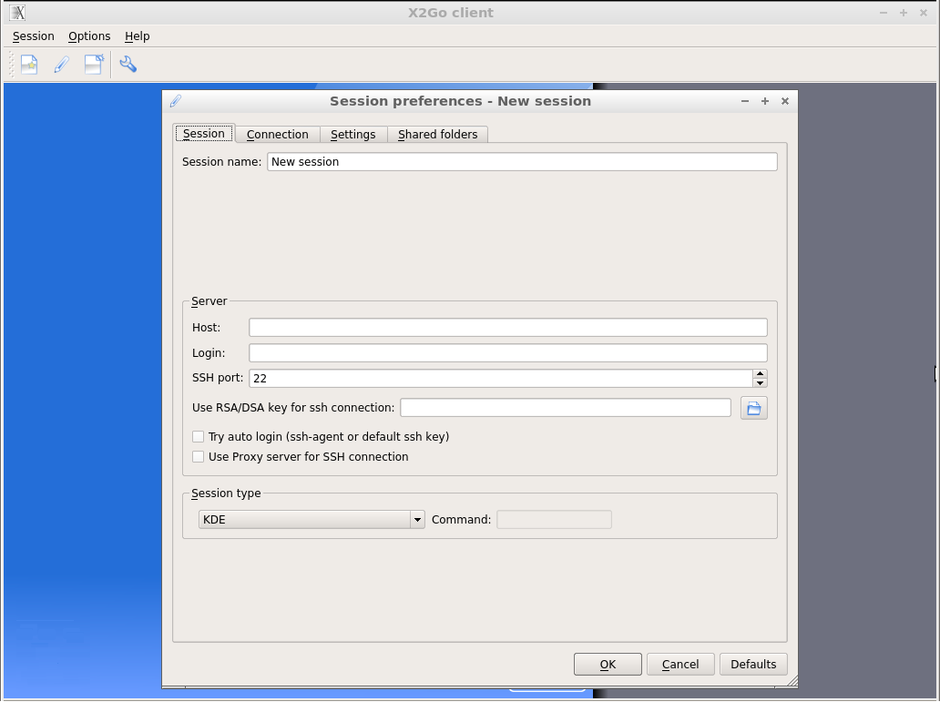Focus the Login text field

[x=507, y=353]
